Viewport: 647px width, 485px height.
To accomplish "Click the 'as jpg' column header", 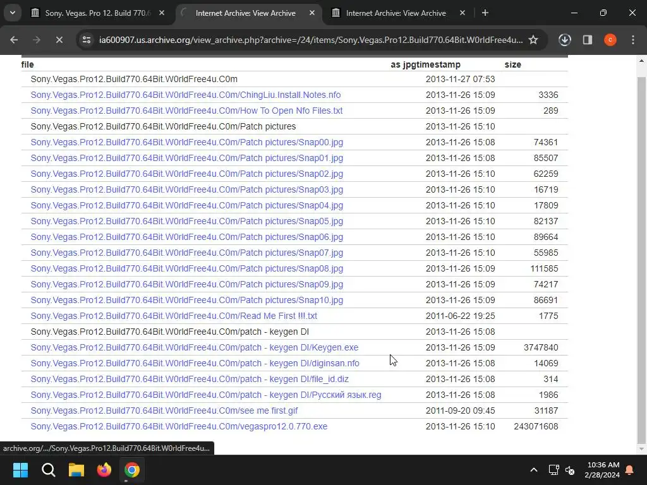I will click(x=402, y=65).
